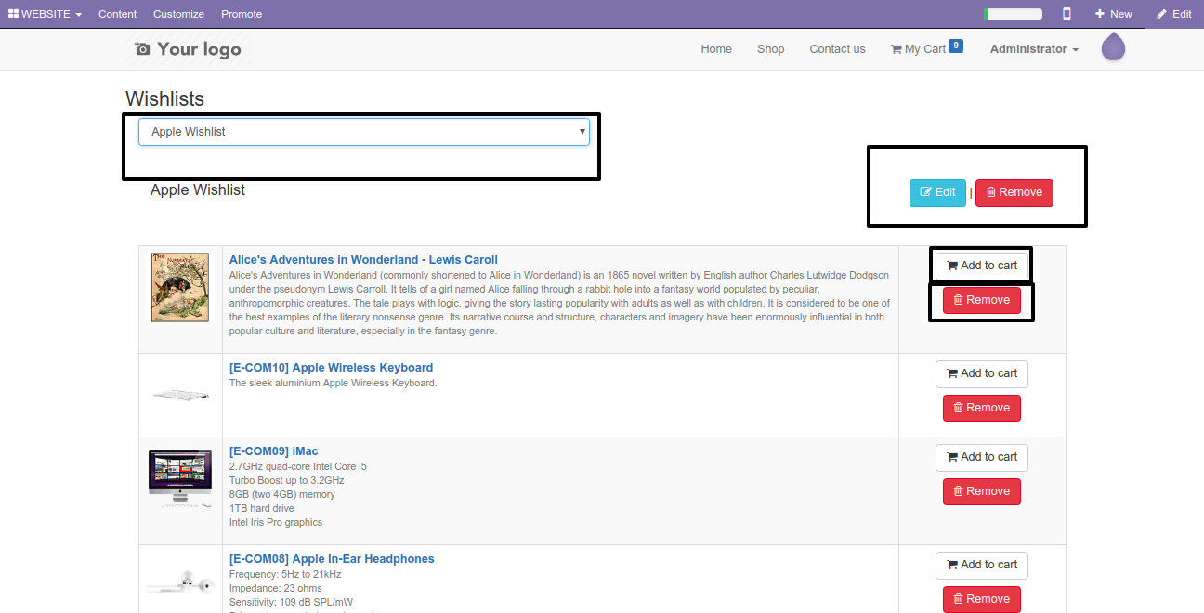Click the In-Ear Headphones thumbnail
This screenshot has height=613, width=1204.
(180, 585)
